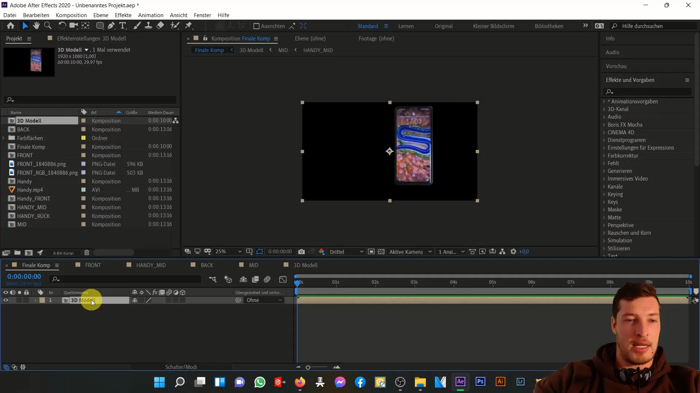The width and height of the screenshot is (700, 393).
Task: Open Photoshop from the taskbar
Action: [481, 382]
